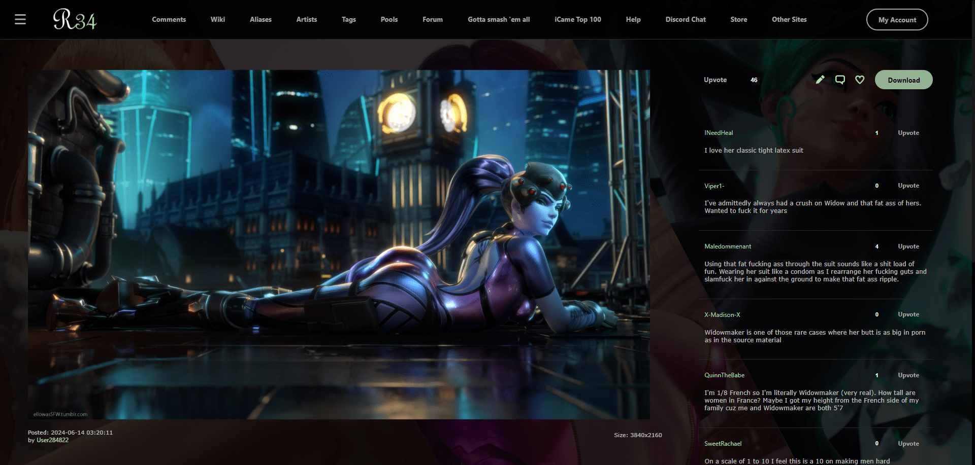The image size is (975, 465).
Task: Open the Tags page
Action: pyautogui.click(x=349, y=19)
